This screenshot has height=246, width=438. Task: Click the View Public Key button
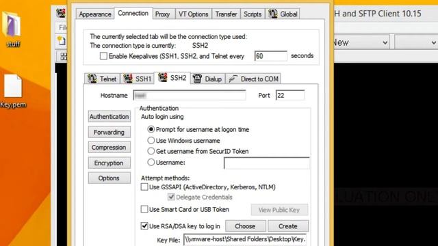click(x=279, y=210)
